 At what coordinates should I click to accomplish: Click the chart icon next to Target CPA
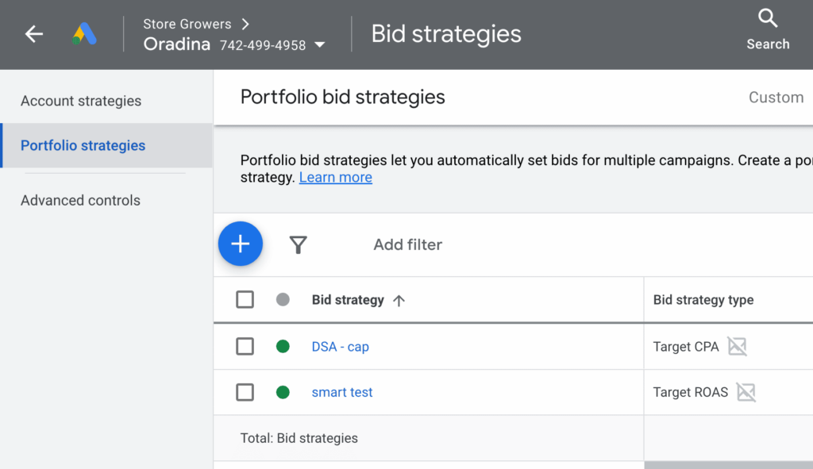pyautogui.click(x=738, y=346)
